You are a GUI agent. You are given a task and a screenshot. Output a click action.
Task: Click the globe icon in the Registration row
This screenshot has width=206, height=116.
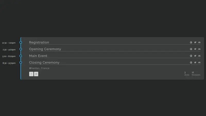191,43
